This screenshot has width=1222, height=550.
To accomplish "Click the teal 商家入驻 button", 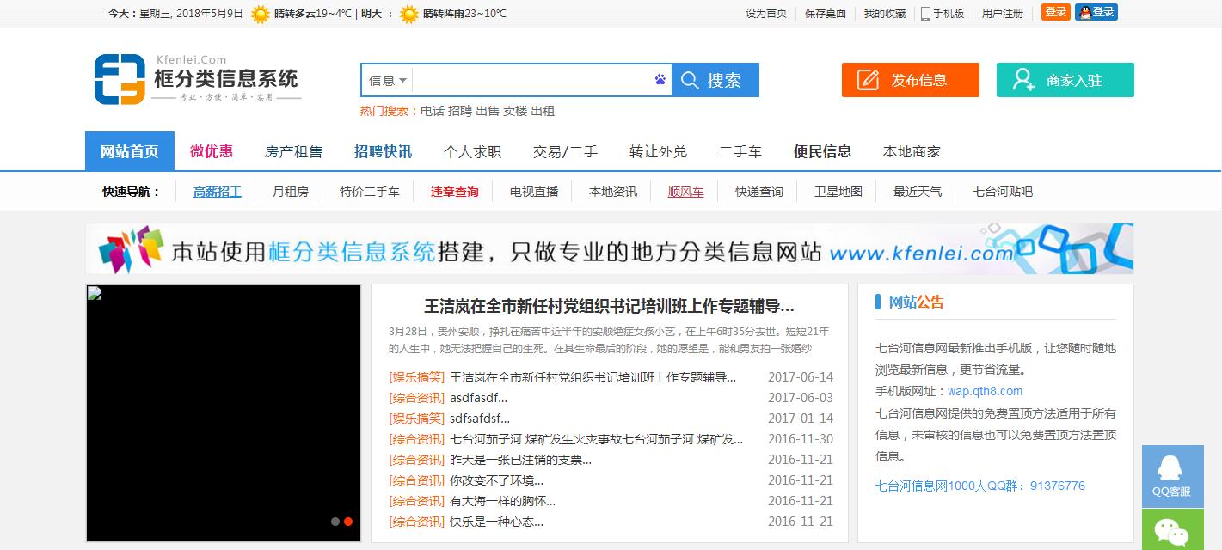I will (1065, 80).
